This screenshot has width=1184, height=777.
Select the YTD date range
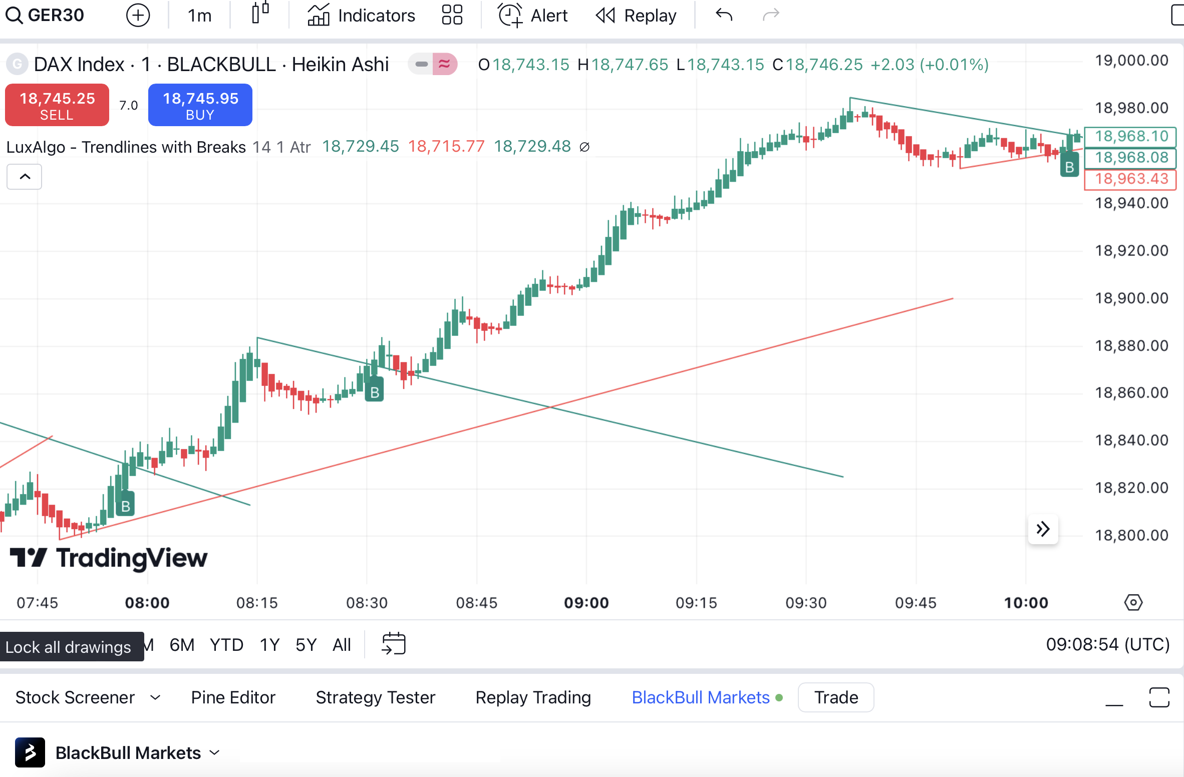226,645
